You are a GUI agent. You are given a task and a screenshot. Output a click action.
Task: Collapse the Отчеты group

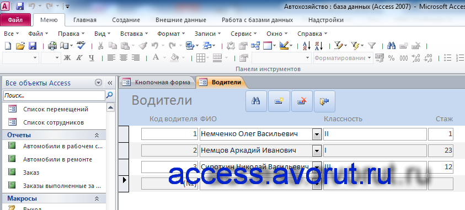point(97,135)
